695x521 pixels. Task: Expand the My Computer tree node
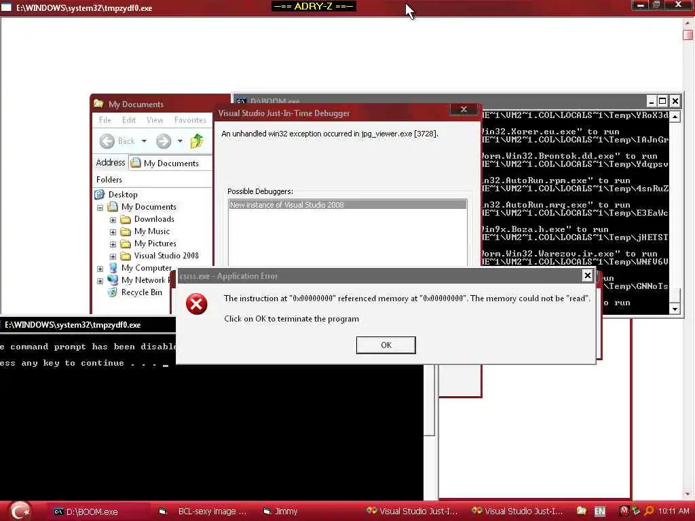click(100, 269)
